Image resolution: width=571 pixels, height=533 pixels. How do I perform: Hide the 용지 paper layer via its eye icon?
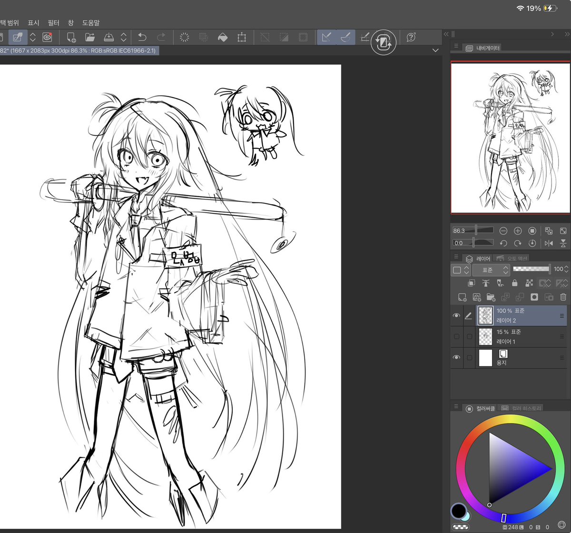click(x=456, y=357)
